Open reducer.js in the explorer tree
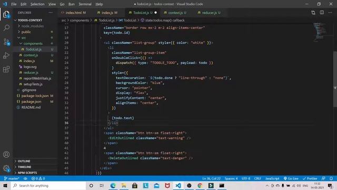This screenshot has height=190, width=337. click(x=31, y=72)
